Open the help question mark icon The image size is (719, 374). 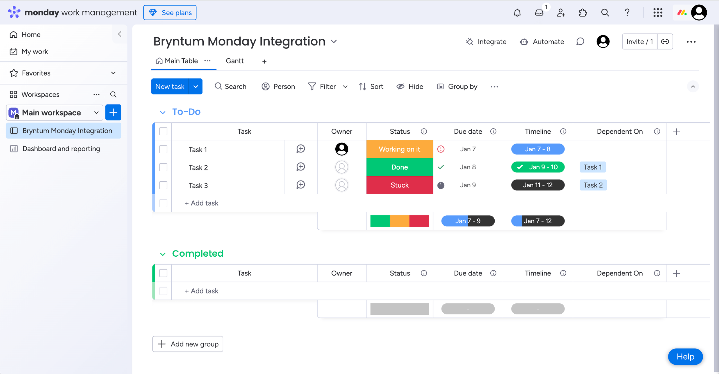627,13
